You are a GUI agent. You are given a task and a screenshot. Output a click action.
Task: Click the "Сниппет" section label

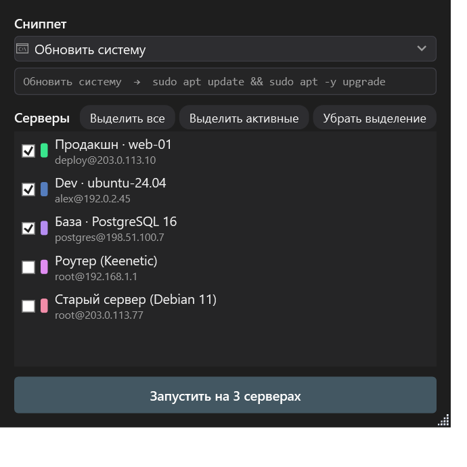tap(40, 24)
